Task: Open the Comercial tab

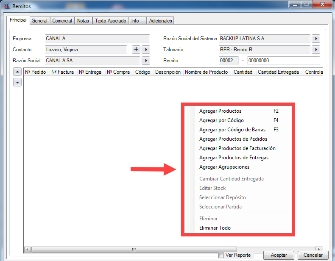Action: pyautogui.click(x=62, y=21)
